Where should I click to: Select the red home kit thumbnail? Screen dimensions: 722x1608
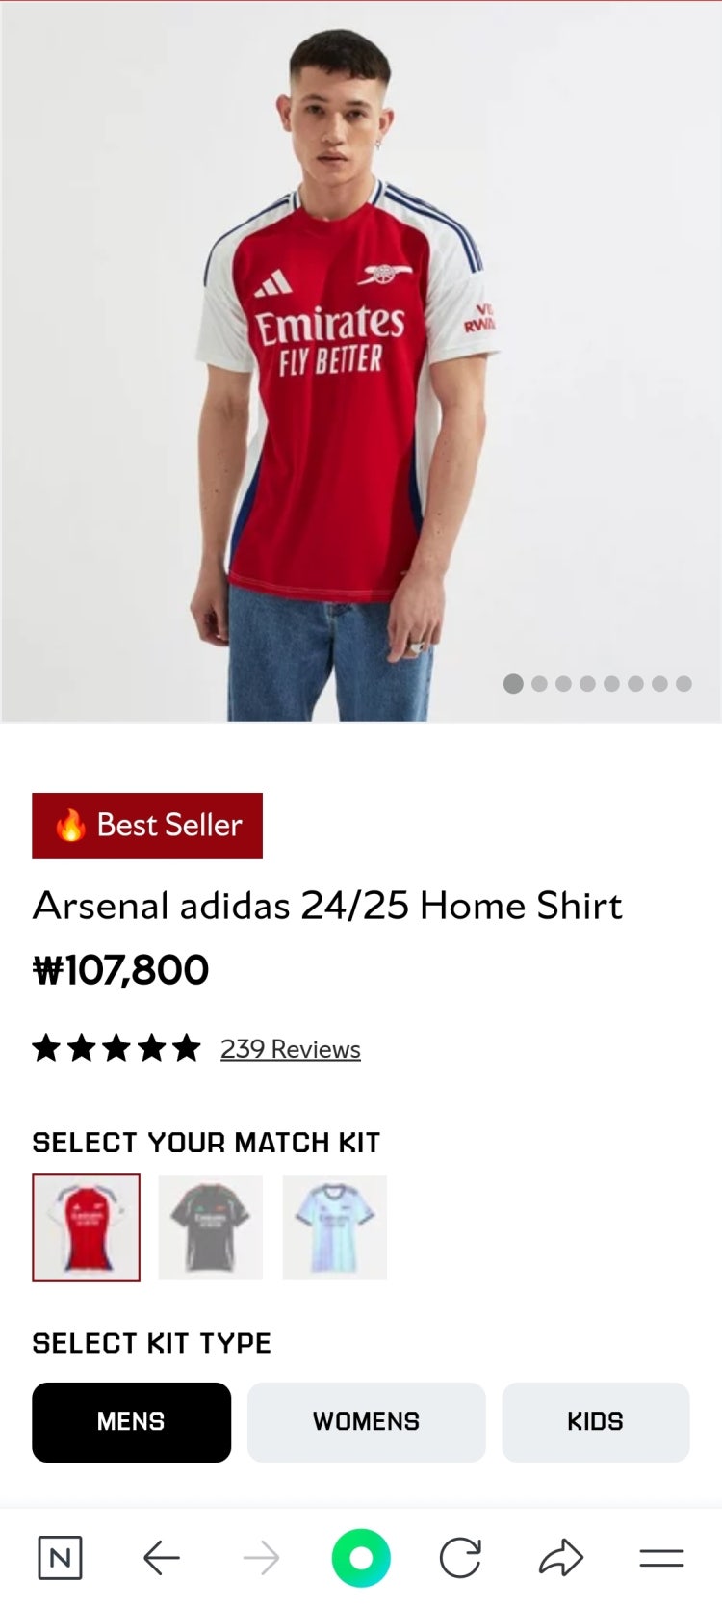[x=87, y=1227]
